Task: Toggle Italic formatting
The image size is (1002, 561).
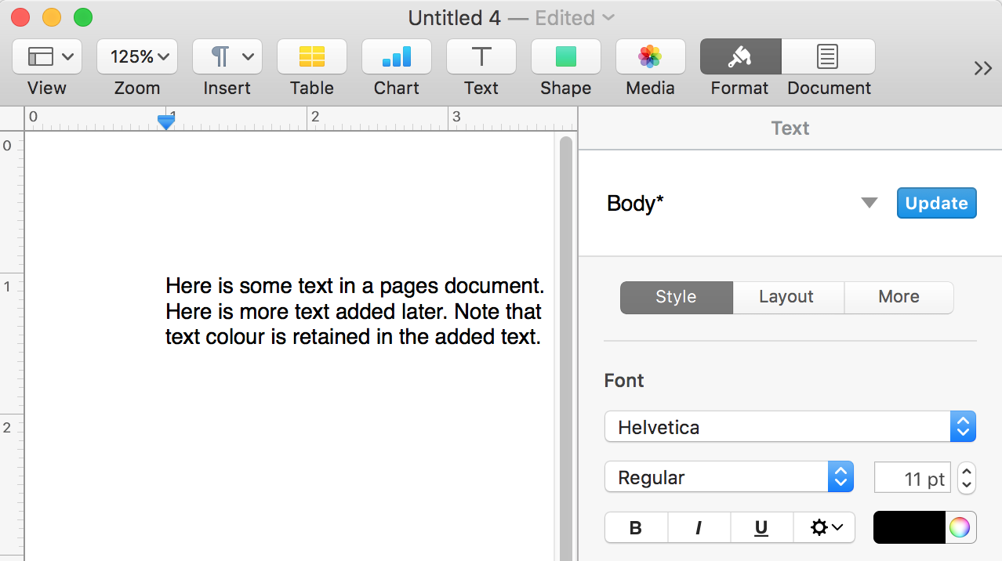Action: [699, 527]
